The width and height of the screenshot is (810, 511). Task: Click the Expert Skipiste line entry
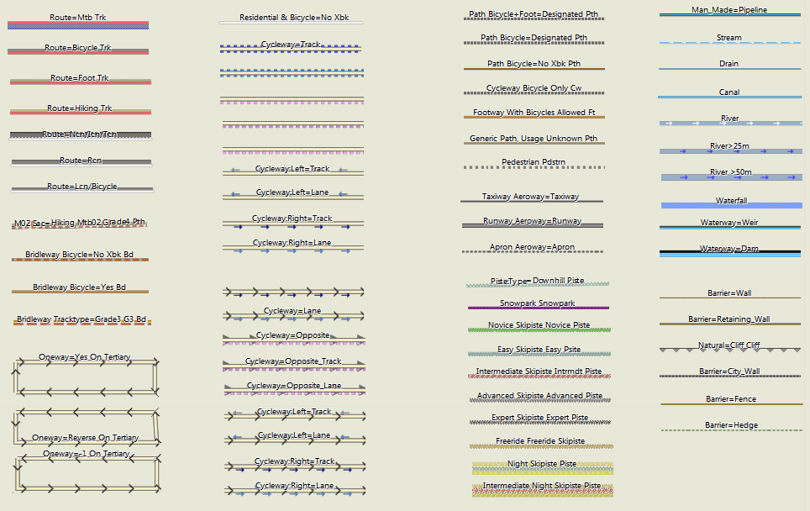tap(539, 419)
